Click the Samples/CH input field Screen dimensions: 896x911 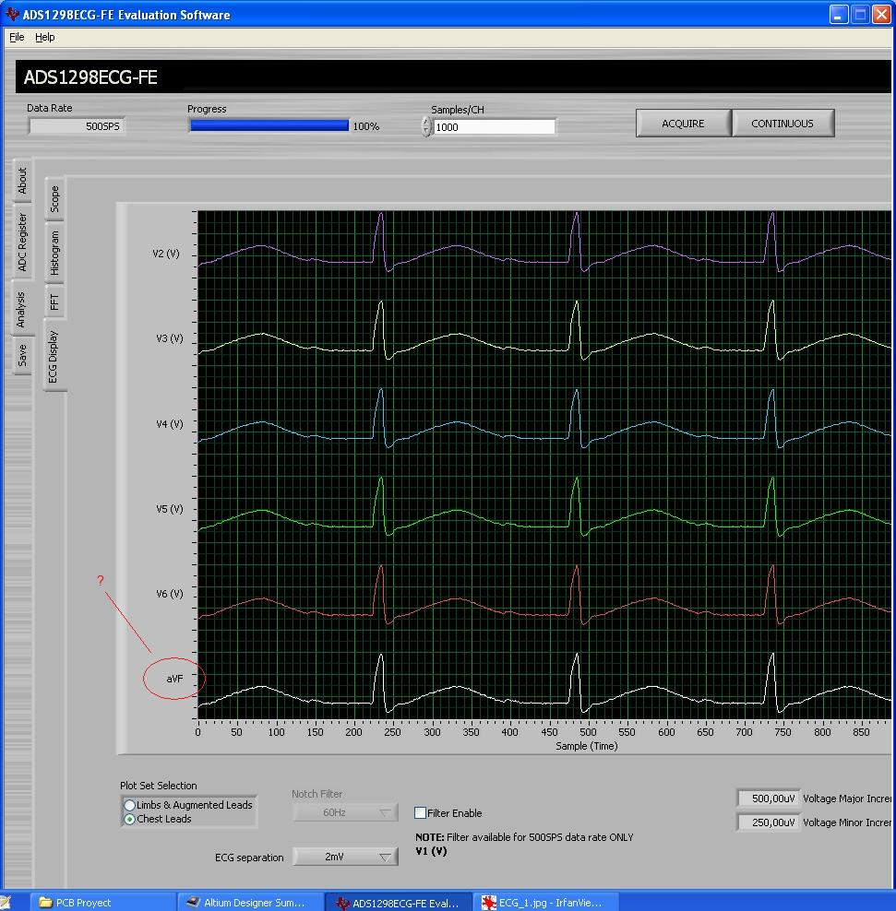(x=495, y=127)
